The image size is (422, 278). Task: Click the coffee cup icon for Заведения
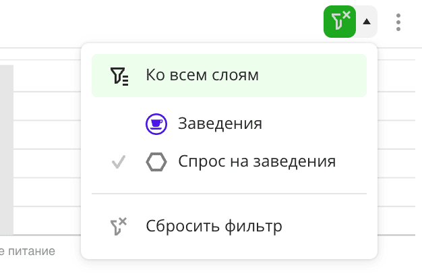[x=156, y=123]
